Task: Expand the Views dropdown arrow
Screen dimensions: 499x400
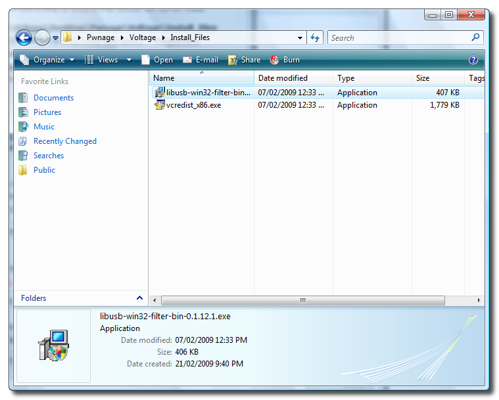Action: point(129,60)
